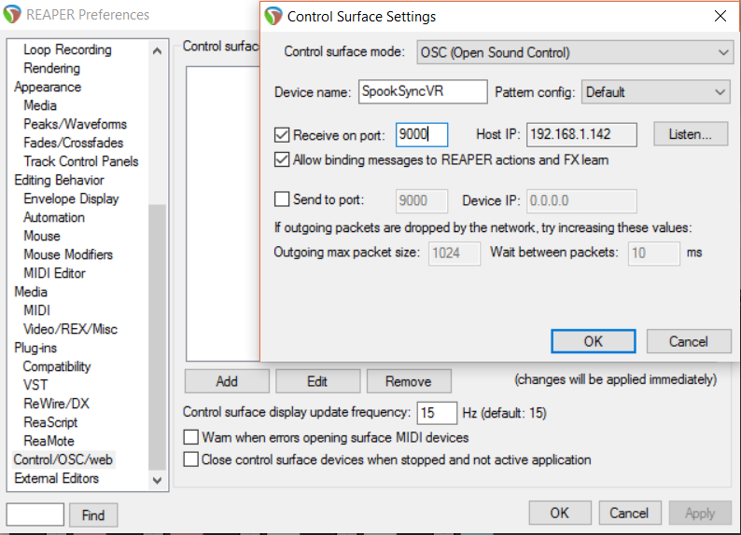Go to the ReaScript preferences section

pos(50,422)
